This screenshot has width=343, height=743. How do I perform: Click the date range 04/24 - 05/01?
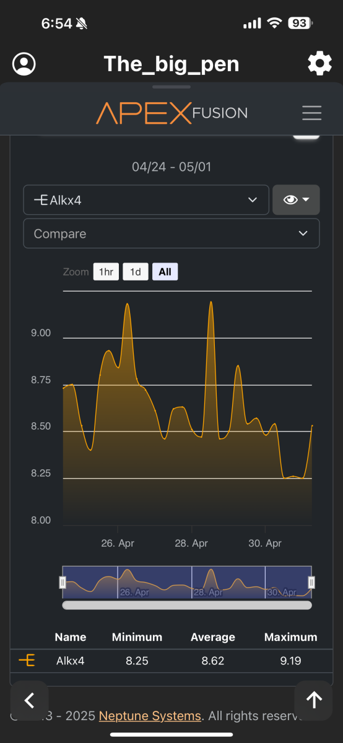(x=171, y=167)
